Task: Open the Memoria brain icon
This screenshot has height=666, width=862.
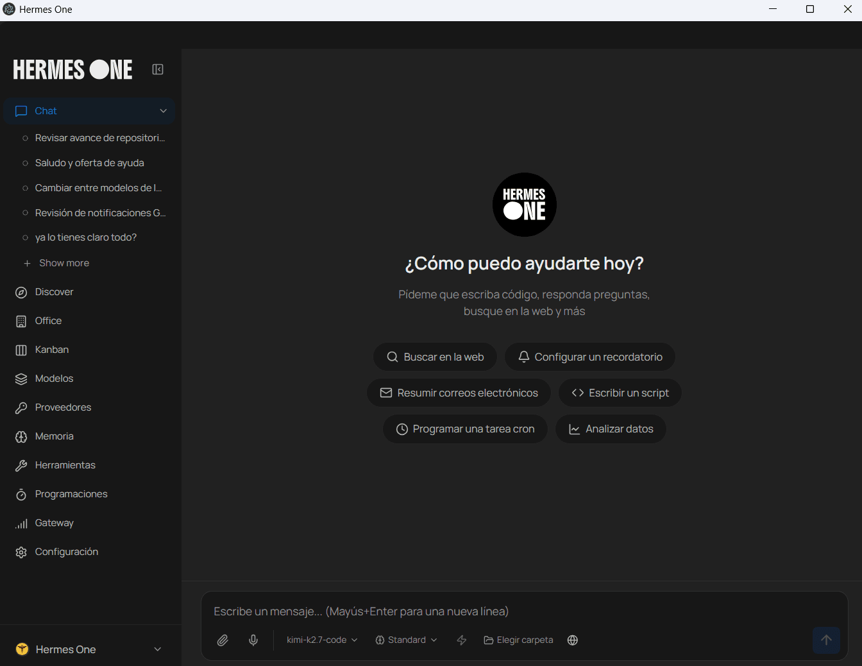Action: (21, 437)
